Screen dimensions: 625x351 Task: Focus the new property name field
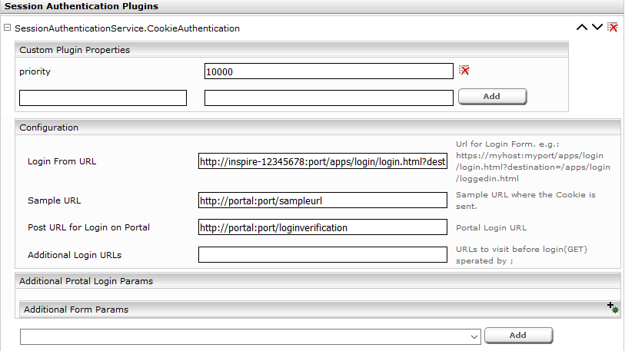(103, 98)
